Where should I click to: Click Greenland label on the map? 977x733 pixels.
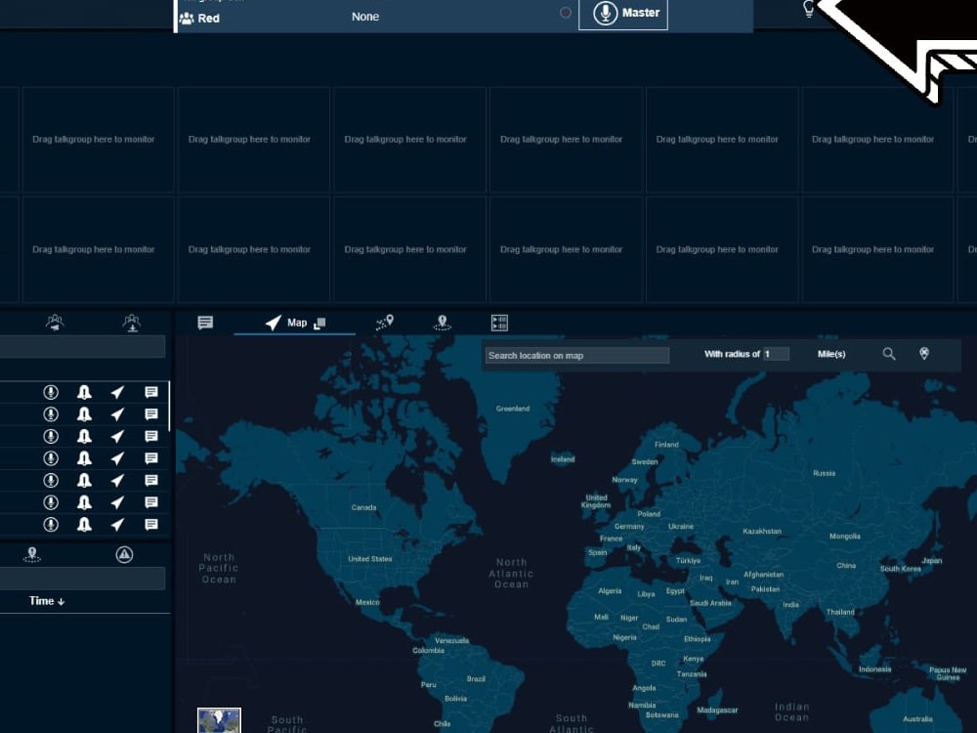click(513, 409)
